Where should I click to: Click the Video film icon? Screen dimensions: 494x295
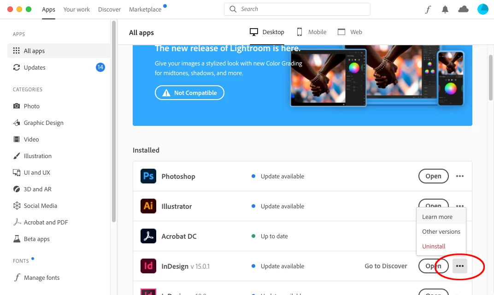(x=17, y=139)
